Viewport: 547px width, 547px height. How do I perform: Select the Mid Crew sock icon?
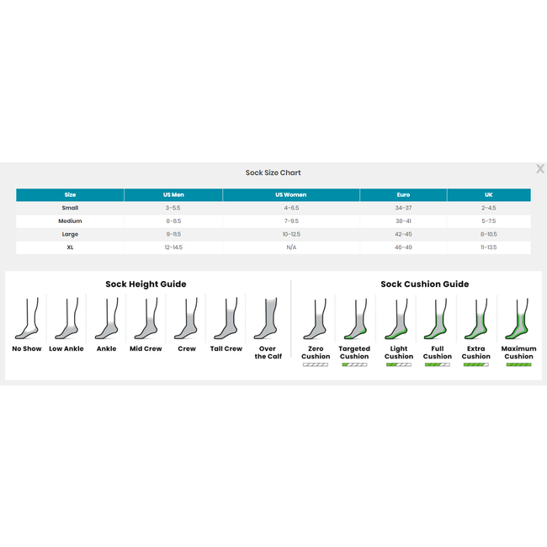tap(146, 319)
